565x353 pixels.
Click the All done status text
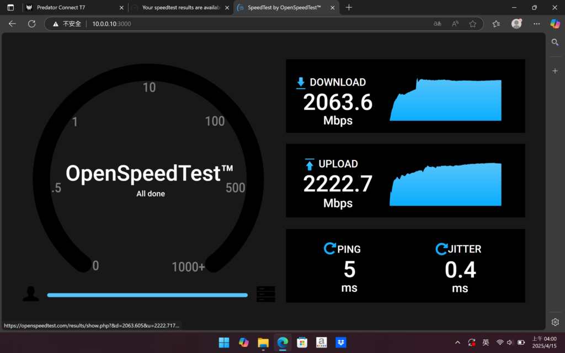coord(151,194)
